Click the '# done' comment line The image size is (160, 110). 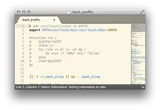pos(38,57)
